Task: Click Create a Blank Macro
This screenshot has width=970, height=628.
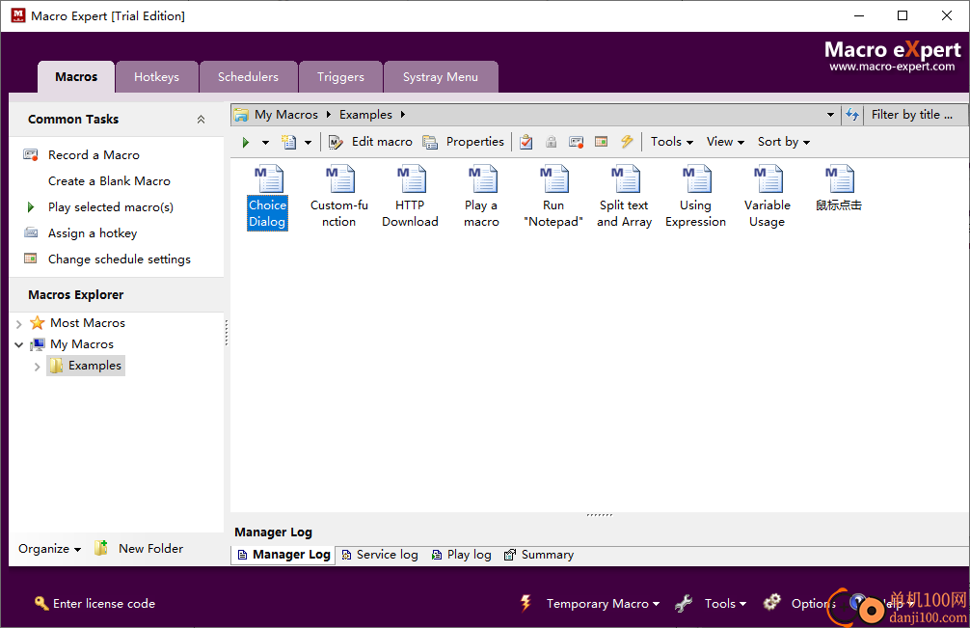Action: point(109,180)
